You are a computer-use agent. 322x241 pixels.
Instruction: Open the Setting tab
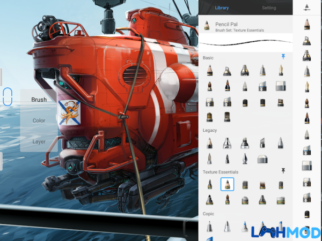point(269,8)
